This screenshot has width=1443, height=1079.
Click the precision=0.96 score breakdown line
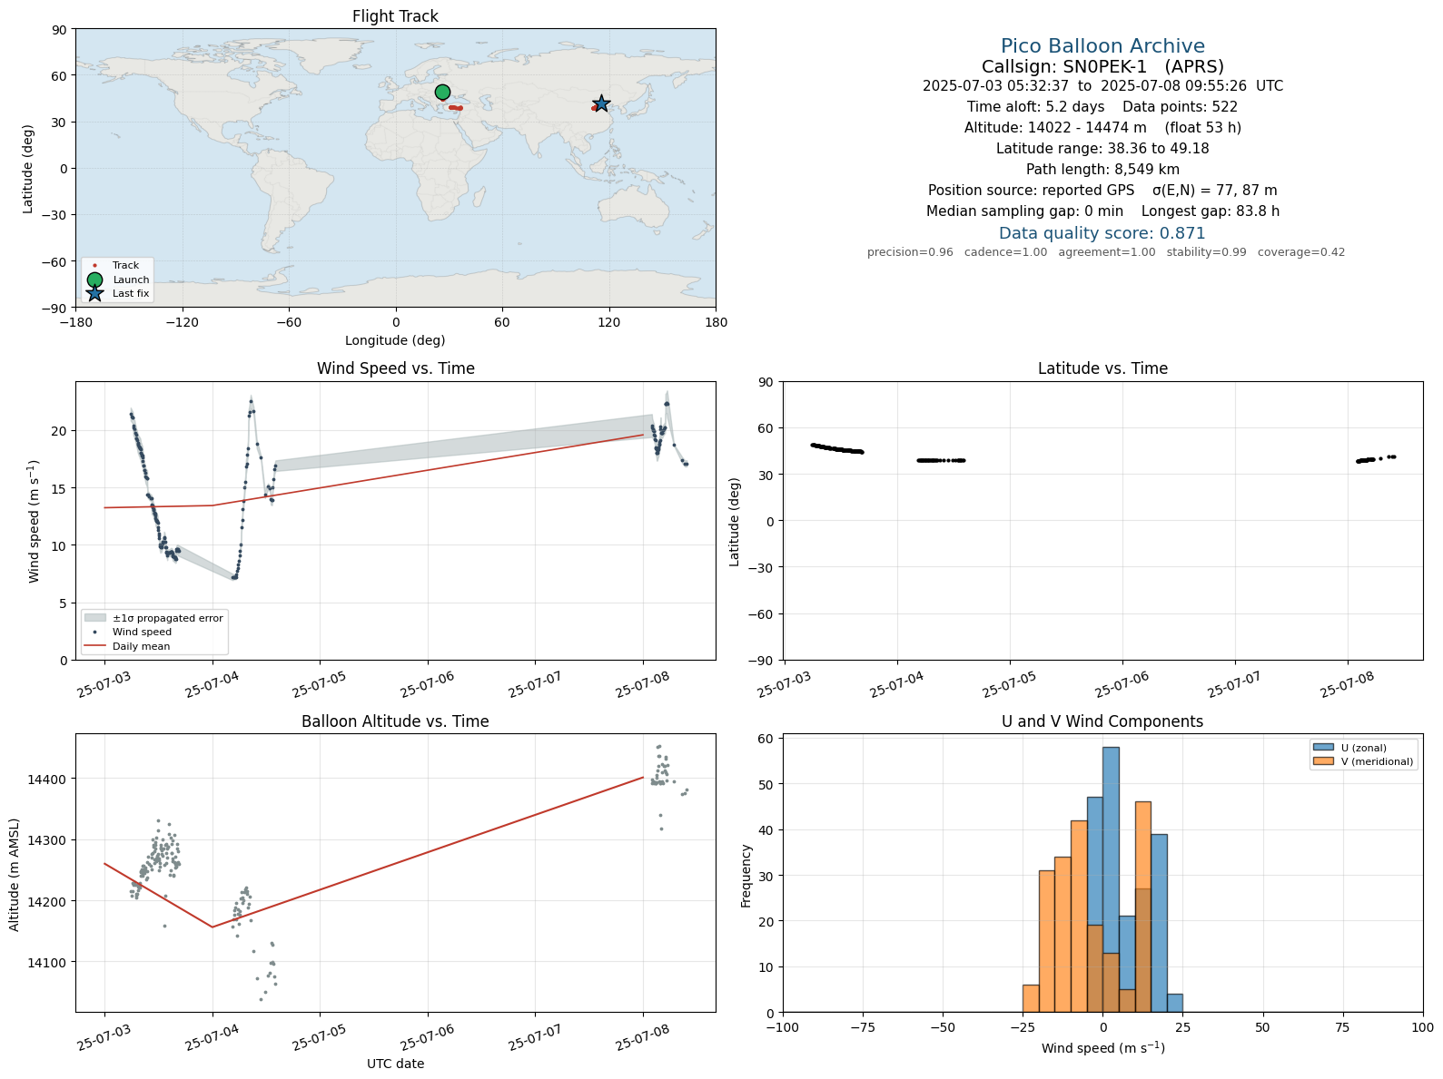click(x=1106, y=252)
